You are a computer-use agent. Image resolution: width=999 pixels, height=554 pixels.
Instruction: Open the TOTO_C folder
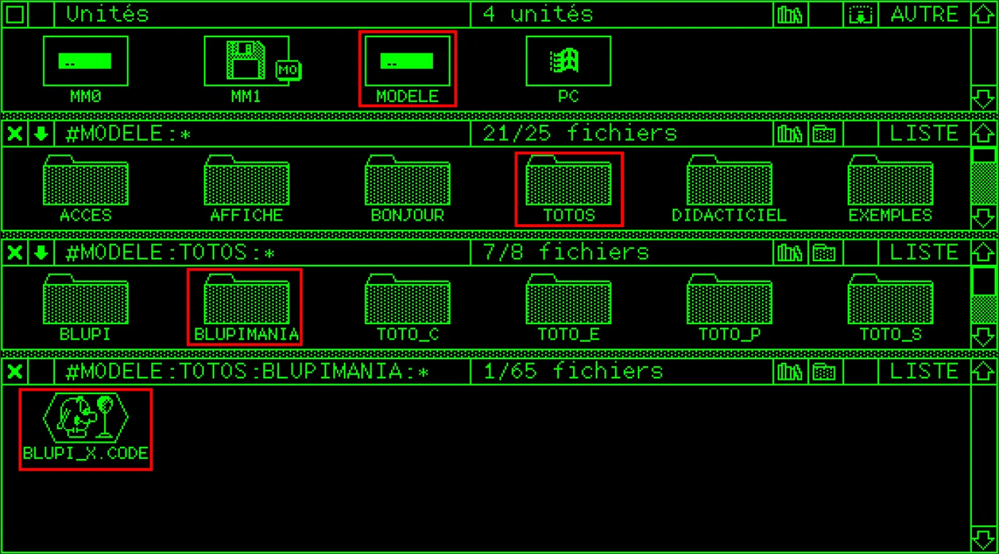click(x=407, y=308)
